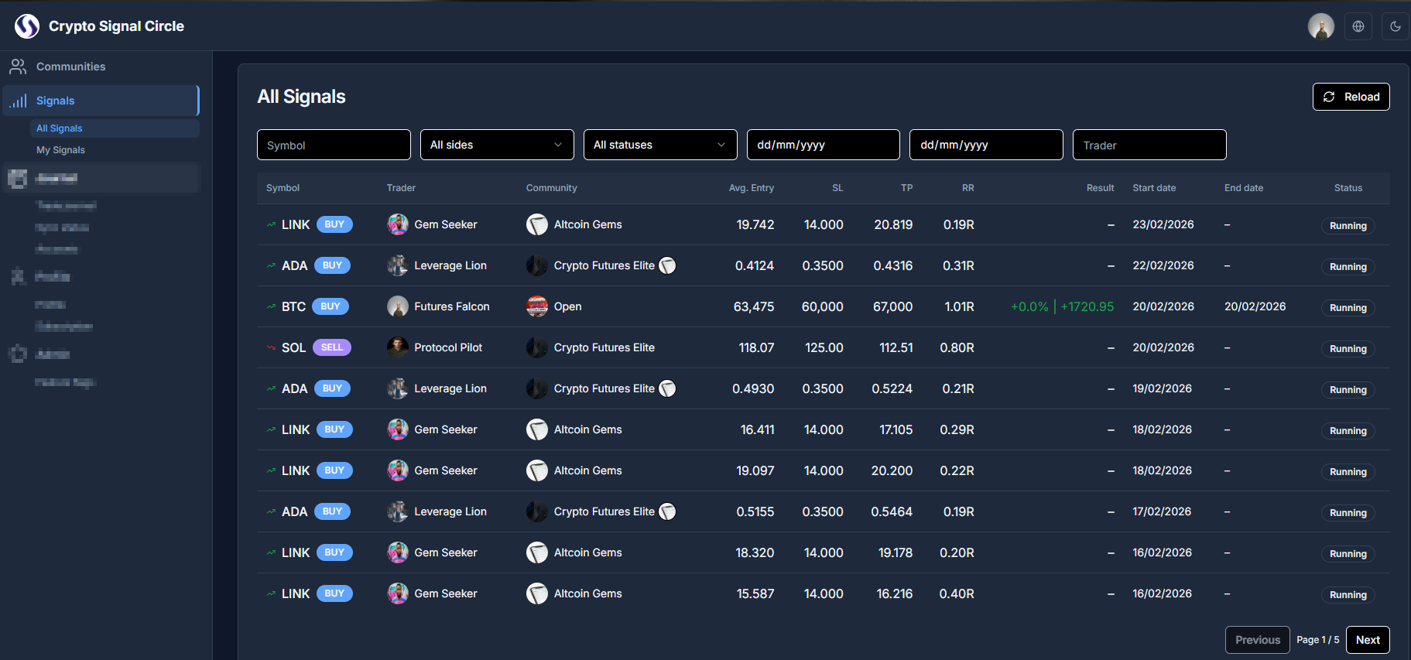Click the Symbol filter input field
This screenshot has width=1411, height=660.
[x=334, y=145]
